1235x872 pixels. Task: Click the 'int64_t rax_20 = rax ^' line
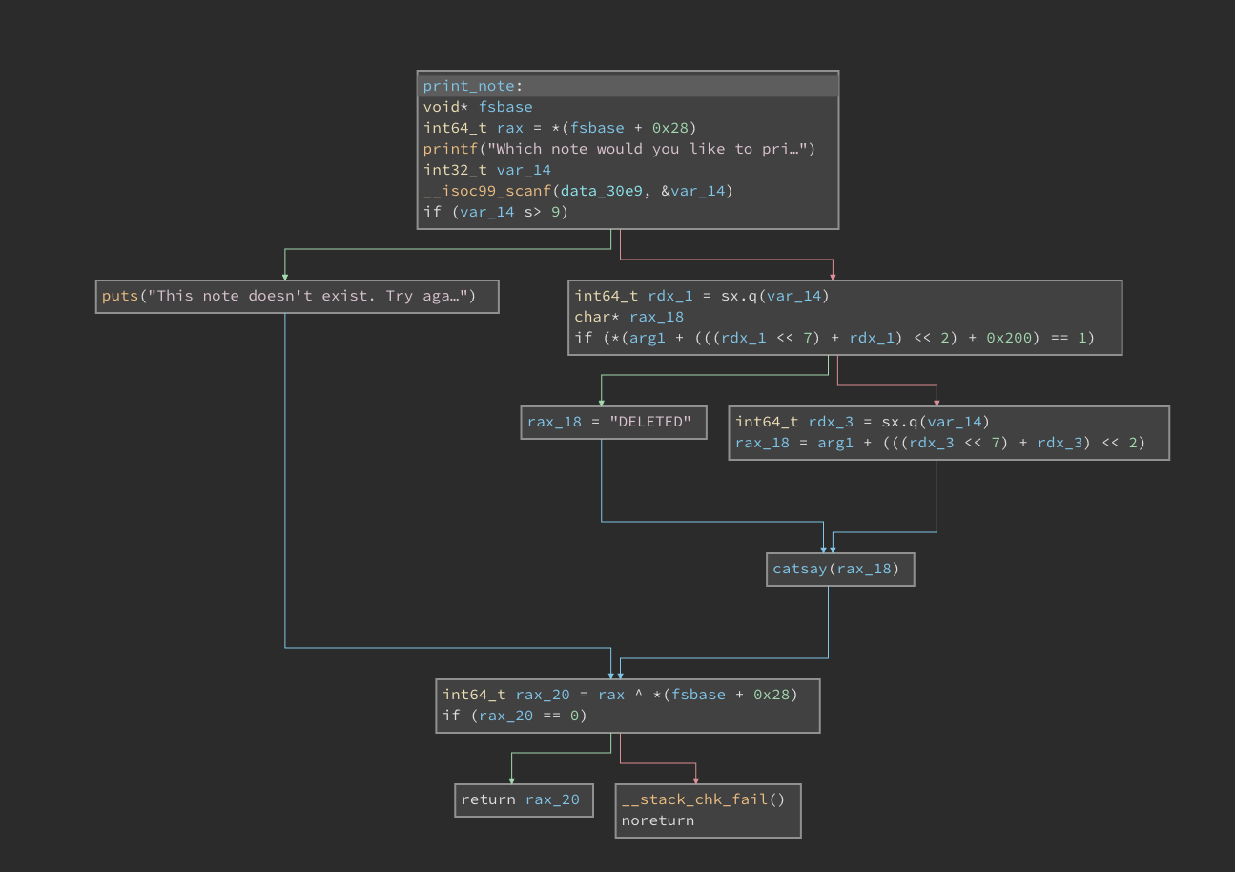(x=619, y=695)
